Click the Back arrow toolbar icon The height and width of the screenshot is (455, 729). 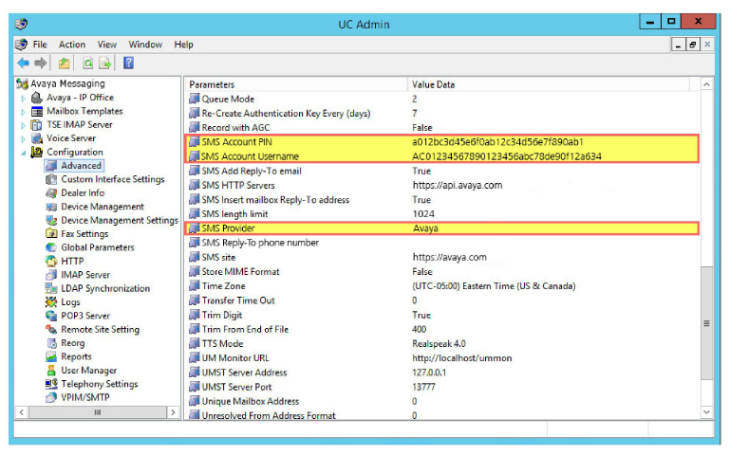coord(23,63)
